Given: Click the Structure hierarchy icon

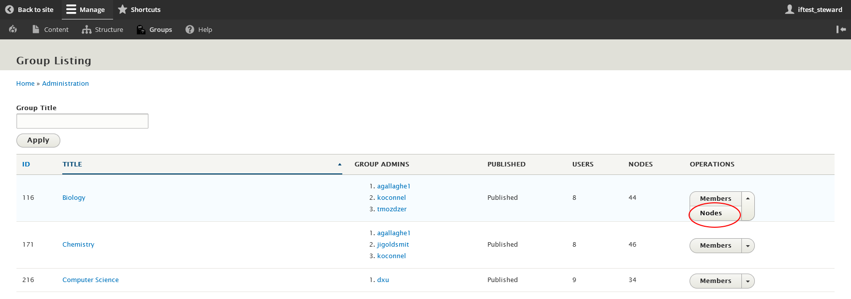Looking at the screenshot, I should point(87,30).
